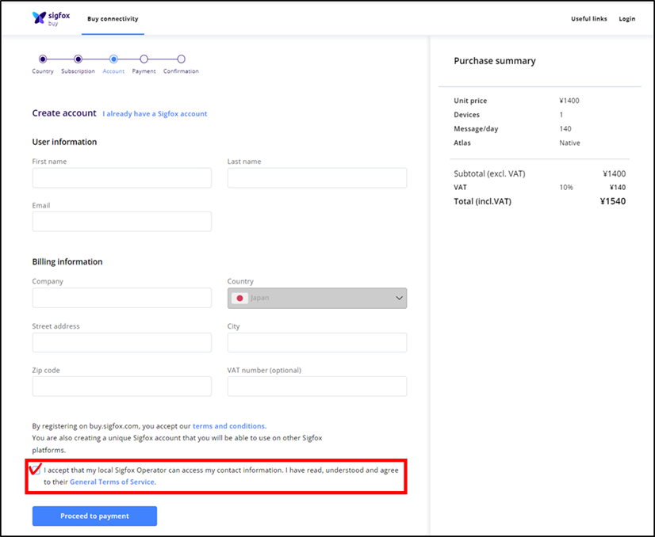The height and width of the screenshot is (537, 655).
Task: Focus the First name input field
Action: [x=122, y=178]
